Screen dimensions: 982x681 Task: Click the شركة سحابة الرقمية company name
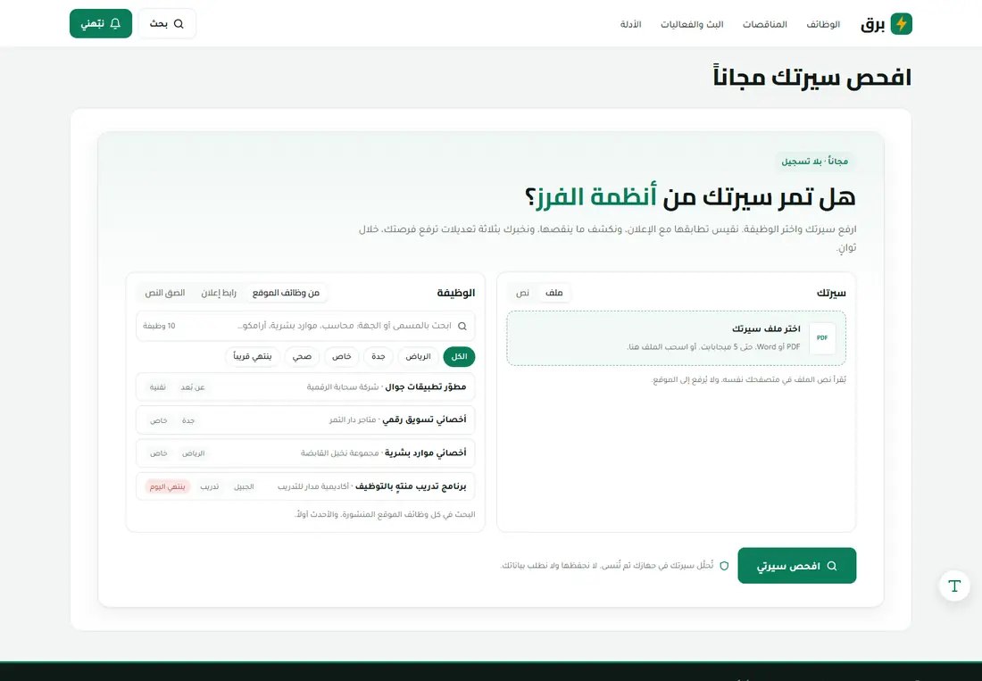pyautogui.click(x=343, y=387)
